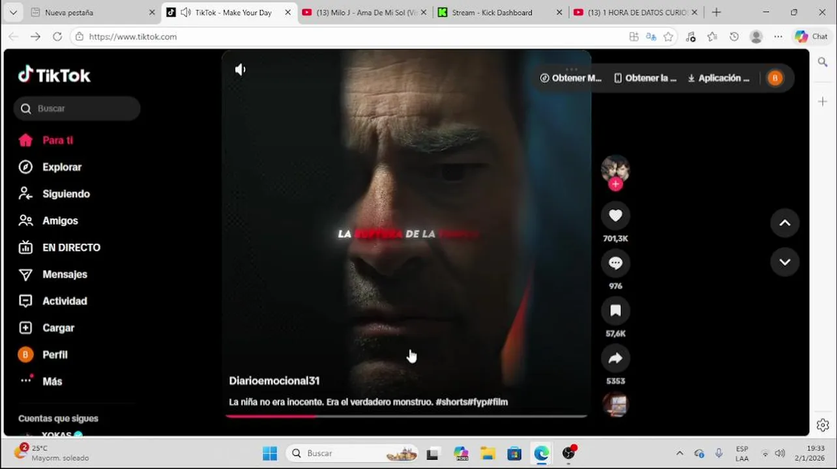This screenshot has height=469, width=837.
Task: Open Copilot Chat button
Action: tap(812, 36)
